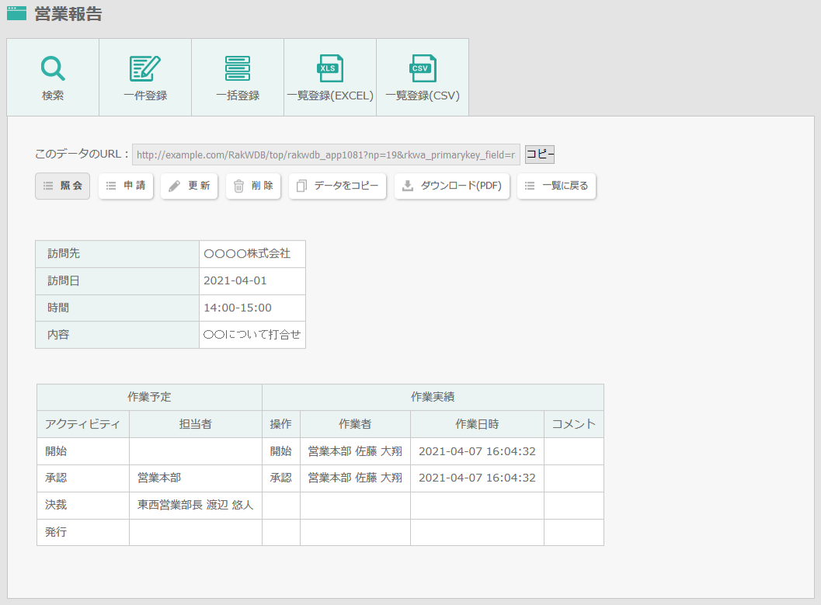
Task: Click 開始 in the アクティビティ column
Action: pyautogui.click(x=56, y=451)
